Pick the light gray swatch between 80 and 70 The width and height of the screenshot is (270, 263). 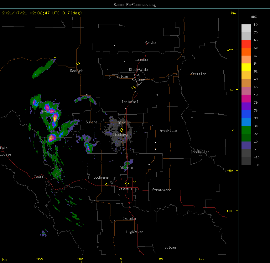[x=246, y=28]
